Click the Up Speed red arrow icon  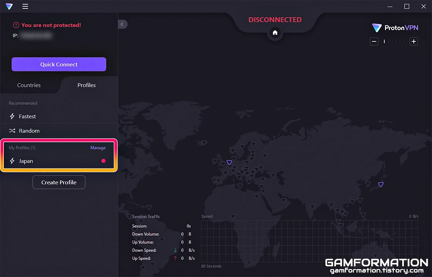click(x=175, y=258)
